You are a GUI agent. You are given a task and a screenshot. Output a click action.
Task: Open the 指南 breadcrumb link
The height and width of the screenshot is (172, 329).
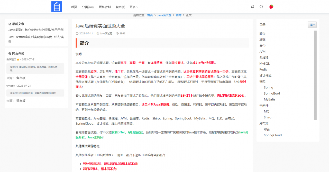179,15
